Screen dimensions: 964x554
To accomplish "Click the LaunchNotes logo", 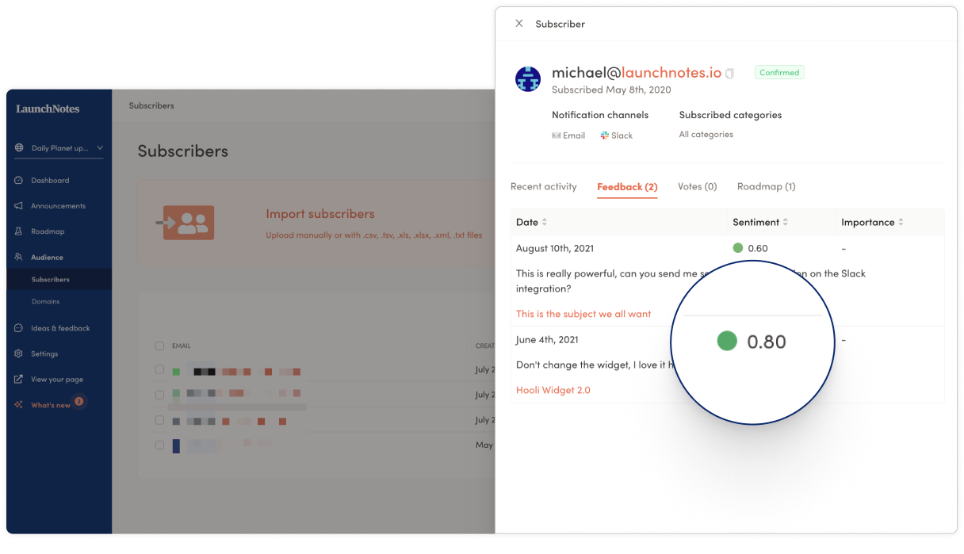I will point(48,109).
